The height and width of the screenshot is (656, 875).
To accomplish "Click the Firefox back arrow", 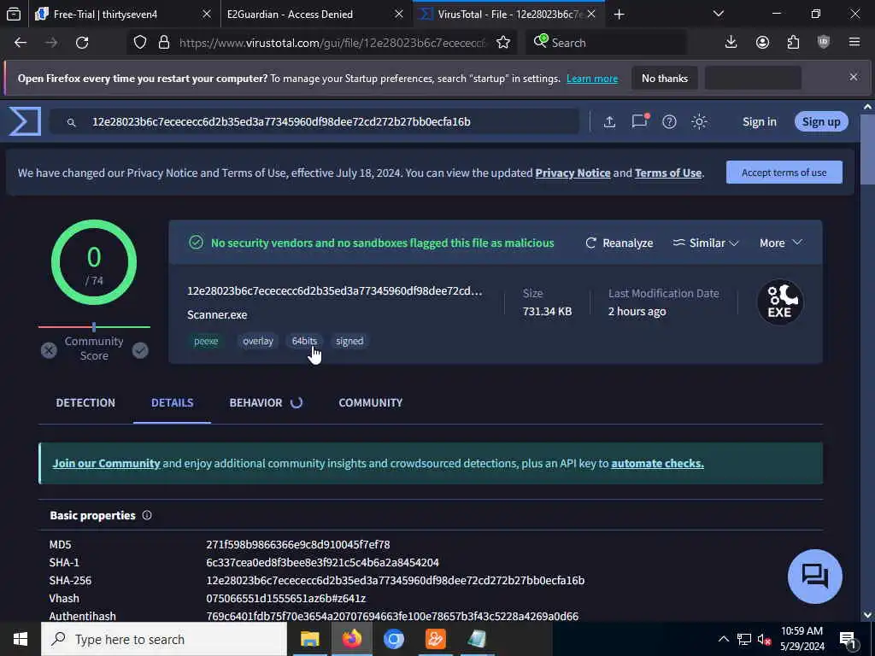I will 21,43.
